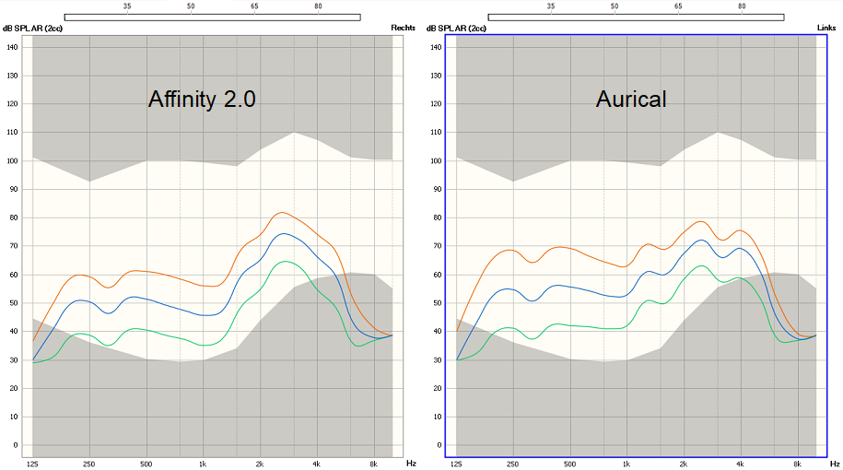Click the 35 mark above the Affinity level bar

pyautogui.click(x=127, y=6)
